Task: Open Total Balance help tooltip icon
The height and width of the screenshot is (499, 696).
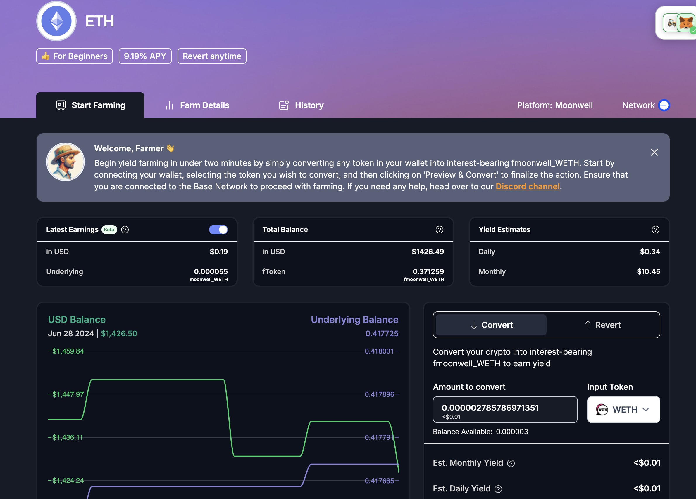Action: [x=439, y=230]
